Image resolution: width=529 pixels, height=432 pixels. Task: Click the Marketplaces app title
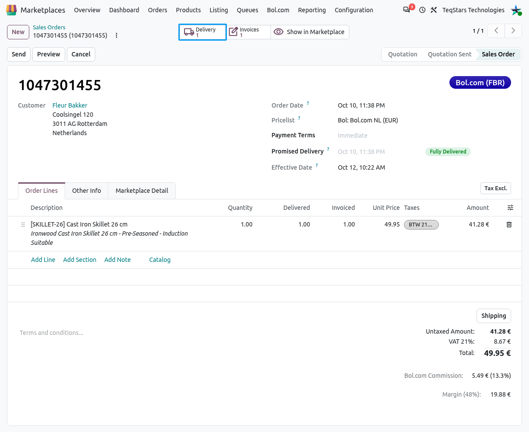[x=43, y=10]
